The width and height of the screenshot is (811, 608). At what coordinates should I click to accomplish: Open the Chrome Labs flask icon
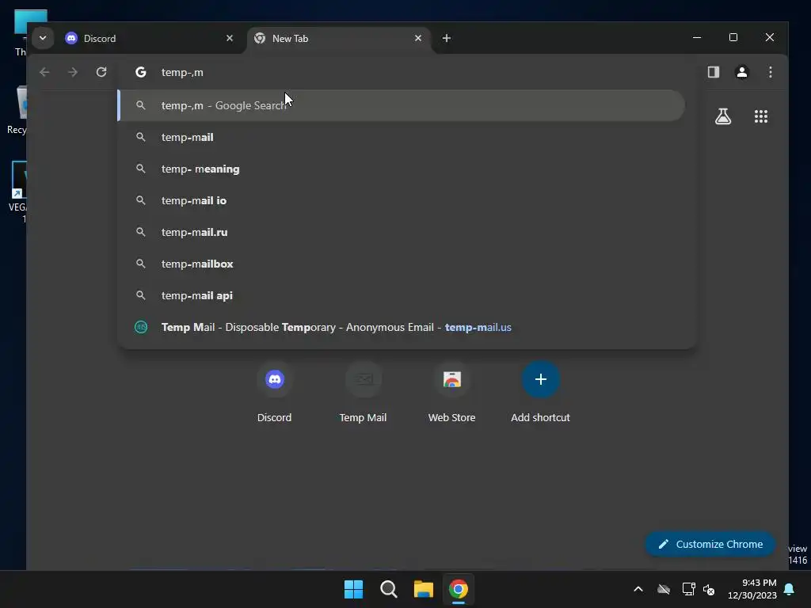click(722, 116)
